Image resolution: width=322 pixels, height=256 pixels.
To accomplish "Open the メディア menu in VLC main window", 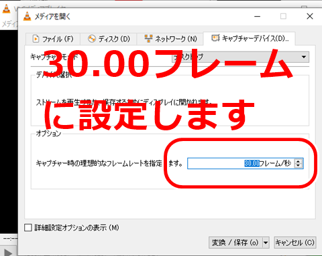I will point(9,23).
